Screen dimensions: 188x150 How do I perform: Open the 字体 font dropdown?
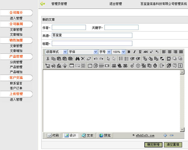coord(83,52)
